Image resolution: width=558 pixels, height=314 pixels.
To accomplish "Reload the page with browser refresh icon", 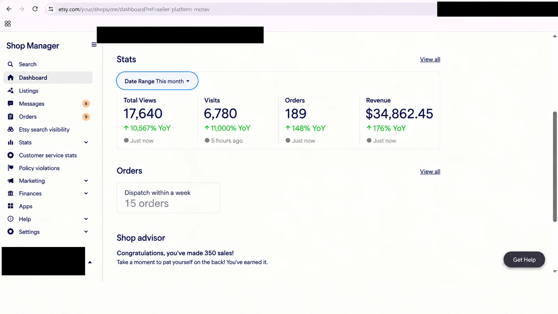I will click(35, 9).
